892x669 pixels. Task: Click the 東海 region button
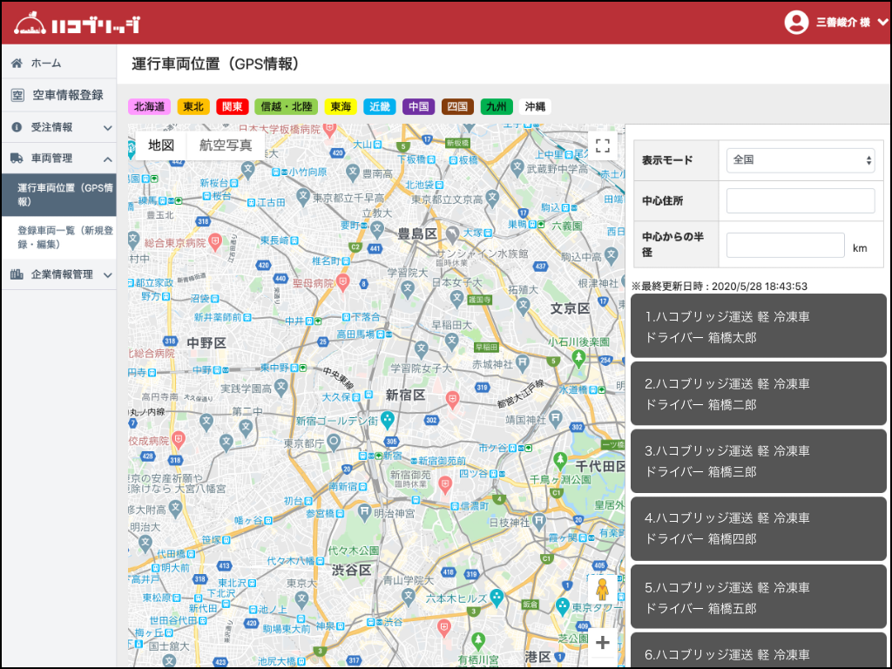[x=341, y=106]
